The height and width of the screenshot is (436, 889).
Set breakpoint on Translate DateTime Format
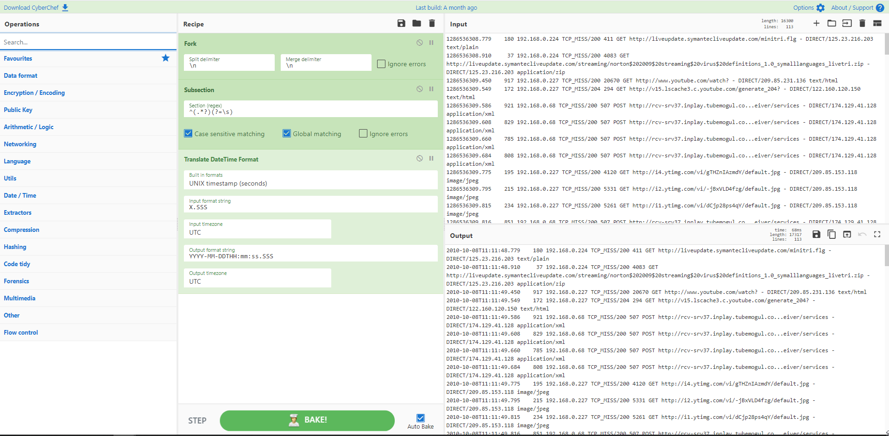tap(431, 158)
